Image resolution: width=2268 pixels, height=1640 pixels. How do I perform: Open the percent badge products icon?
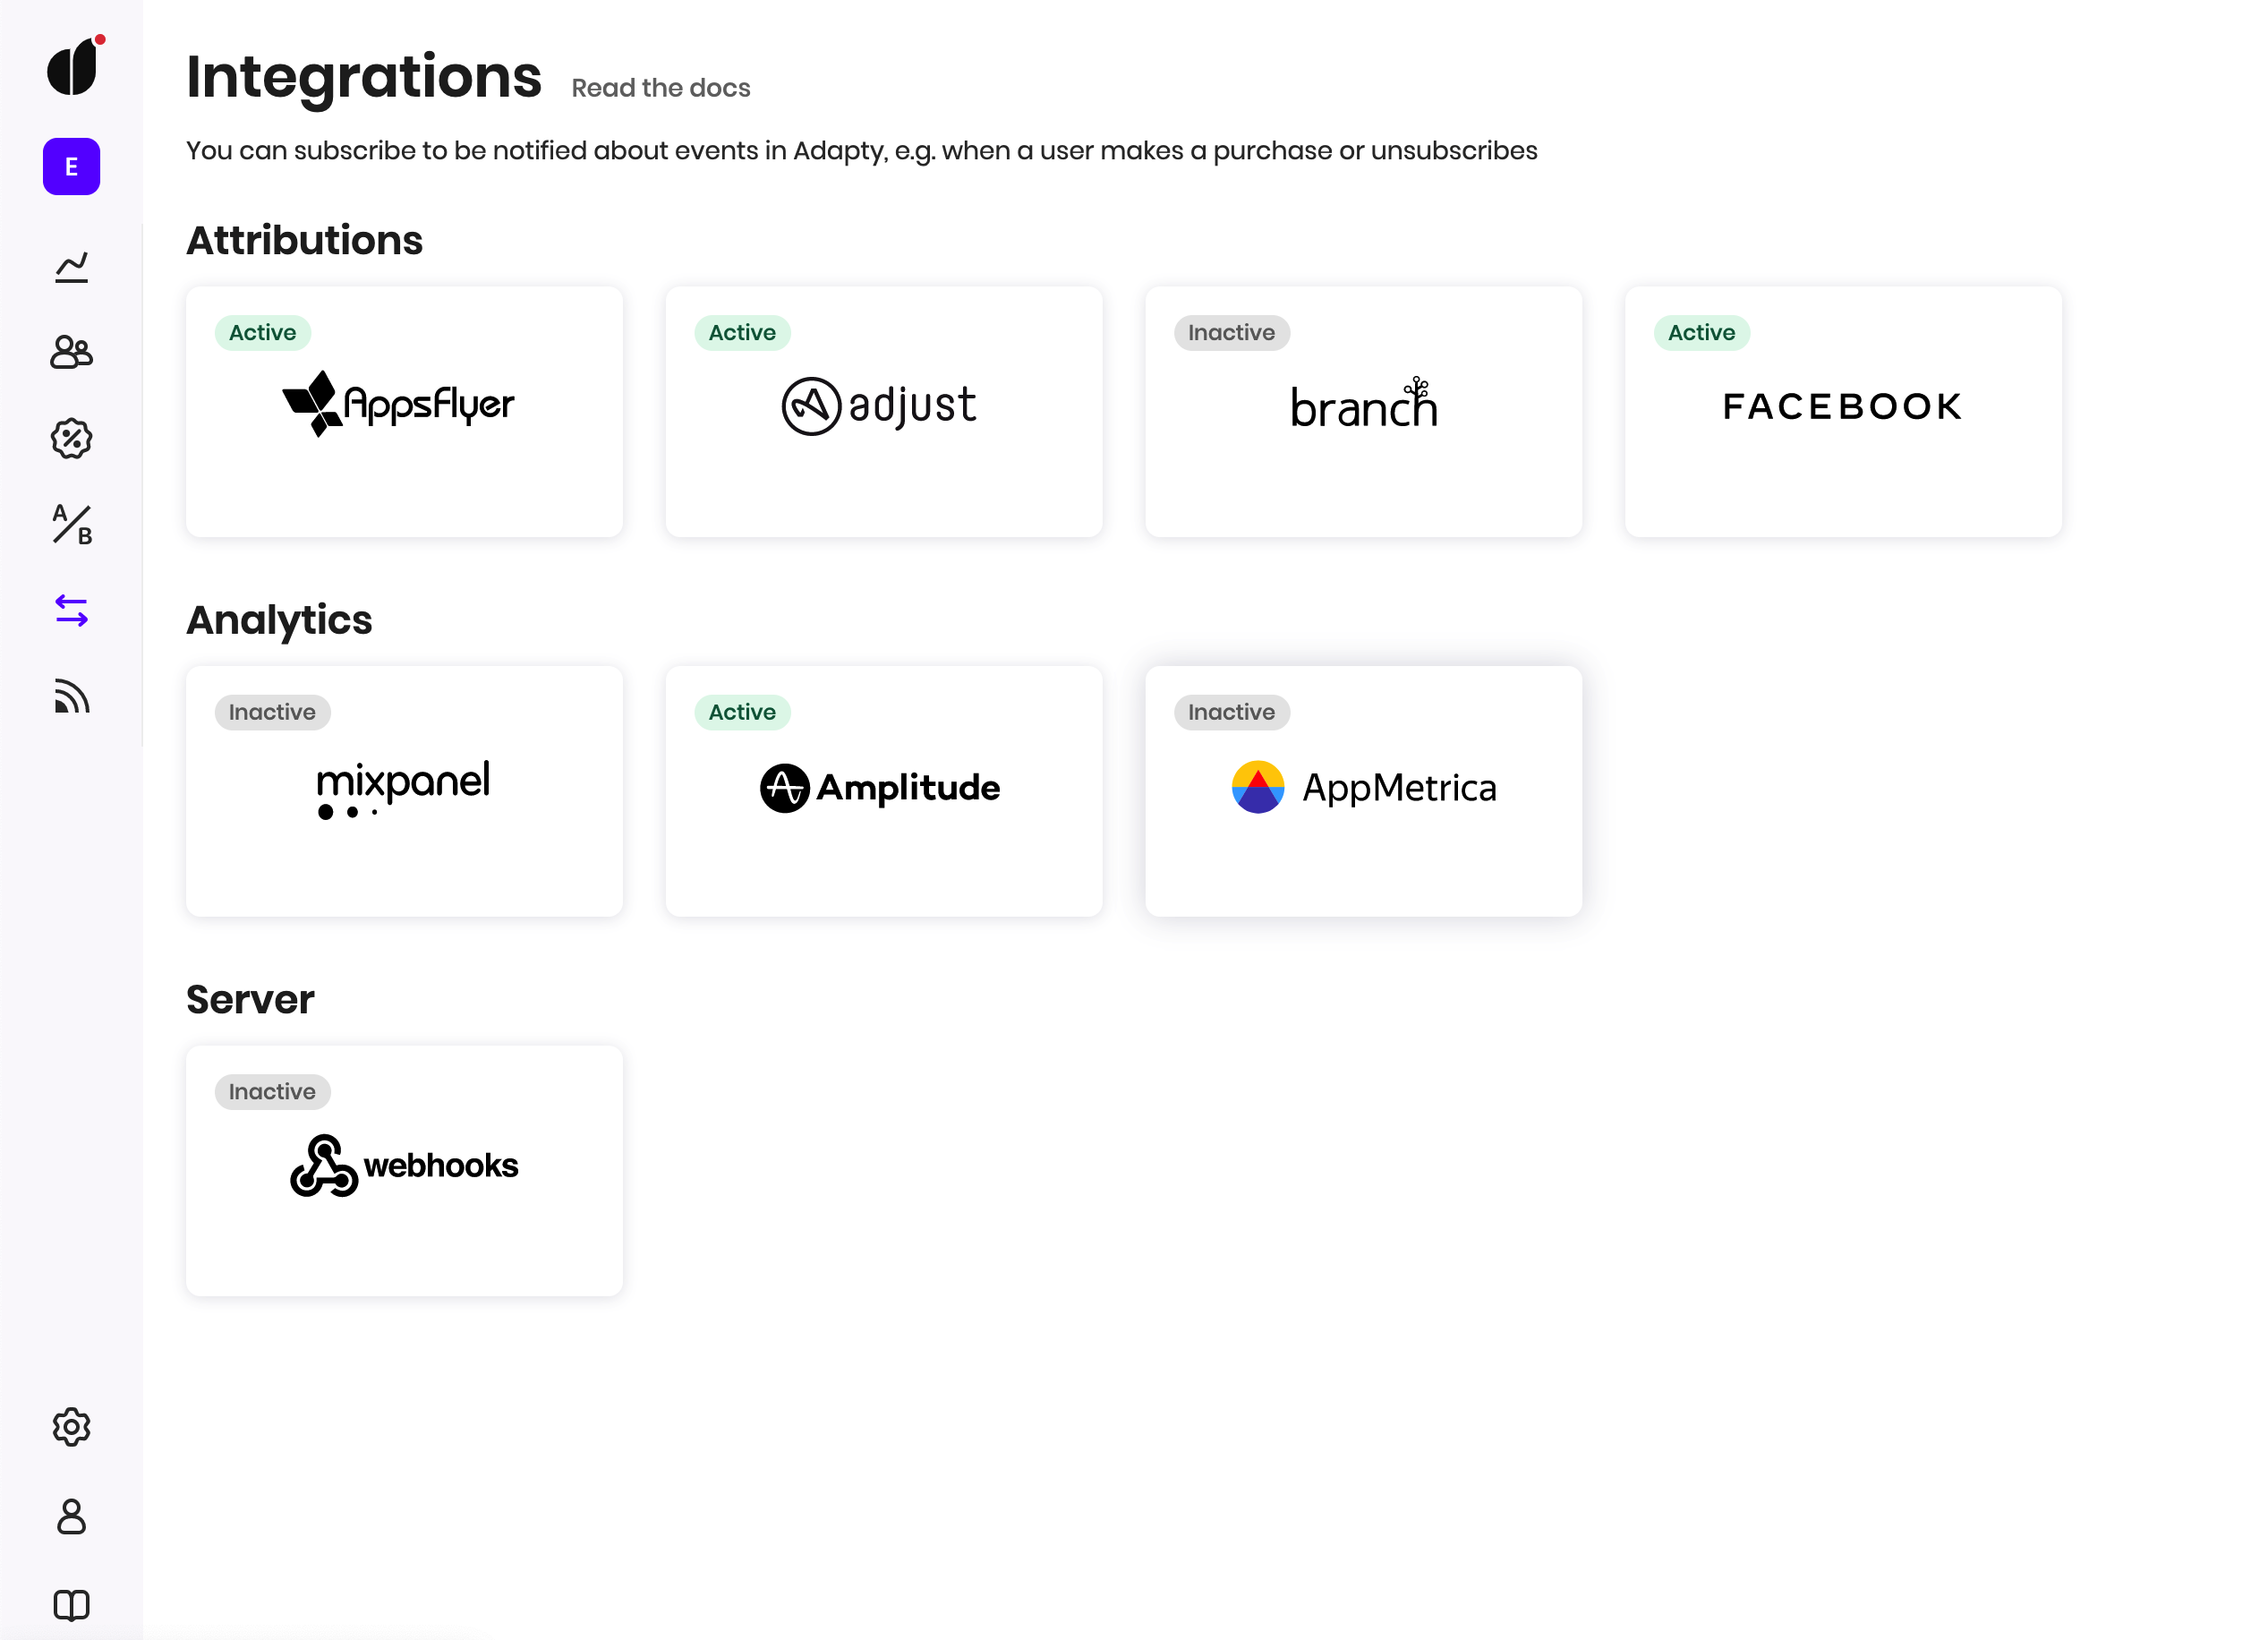click(71, 438)
